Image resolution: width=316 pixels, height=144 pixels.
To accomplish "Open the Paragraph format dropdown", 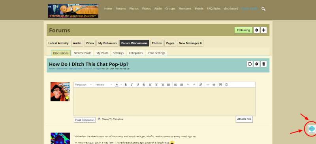I will click(x=84, y=85).
